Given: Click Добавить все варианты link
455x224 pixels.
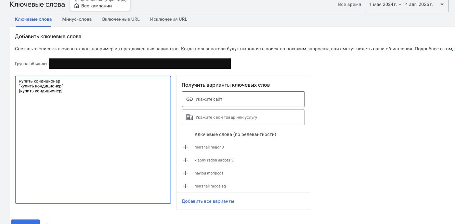Looking at the screenshot, I should click(208, 201).
